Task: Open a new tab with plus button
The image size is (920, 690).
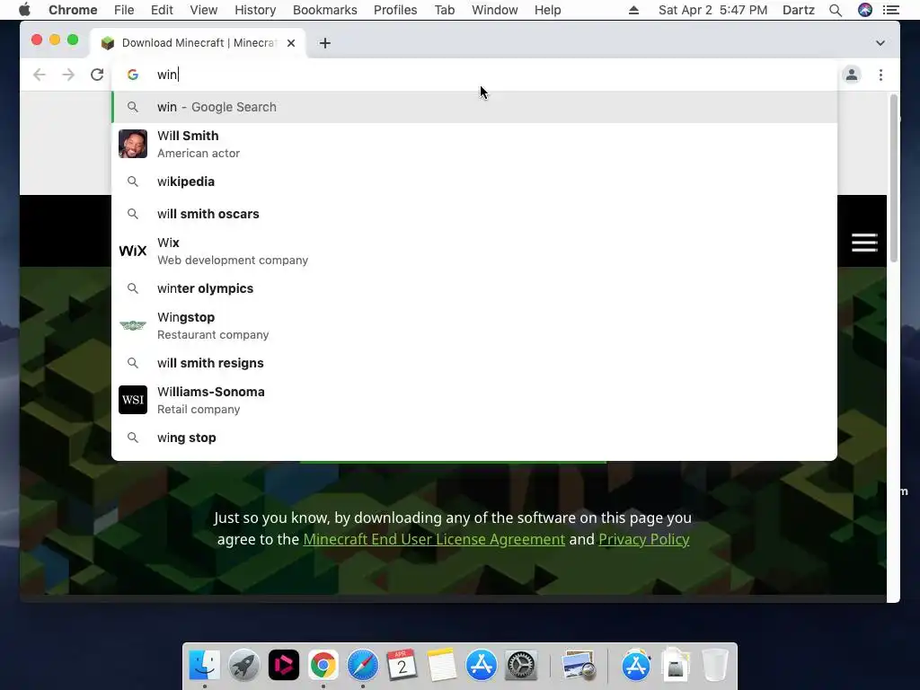Action: click(x=325, y=43)
